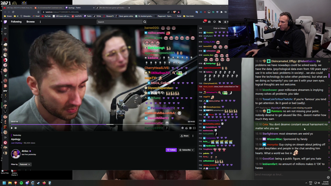This screenshot has width=331, height=186.
Task: Click the Twitch search field
Action: click(119, 22)
